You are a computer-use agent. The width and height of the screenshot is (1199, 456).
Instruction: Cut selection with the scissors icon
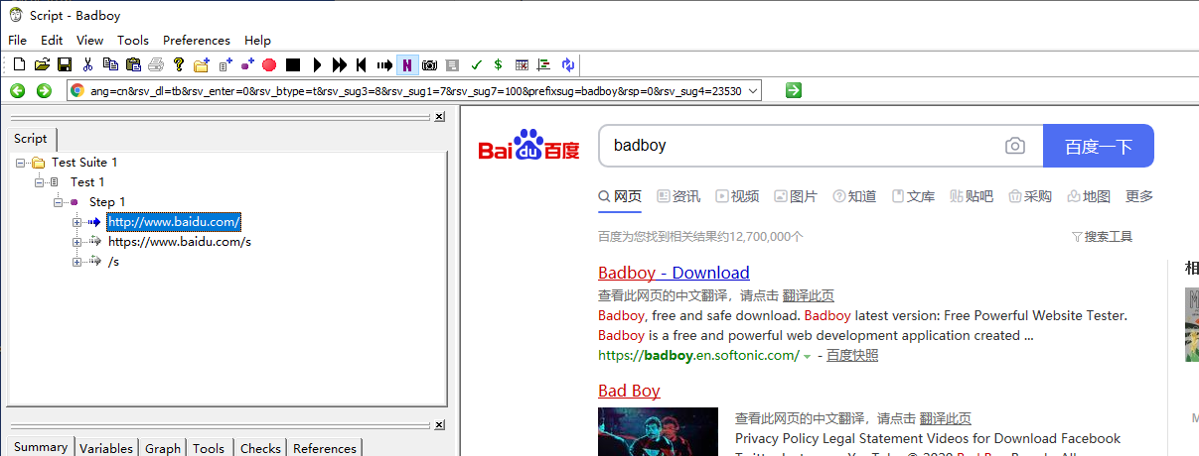pyautogui.click(x=87, y=64)
